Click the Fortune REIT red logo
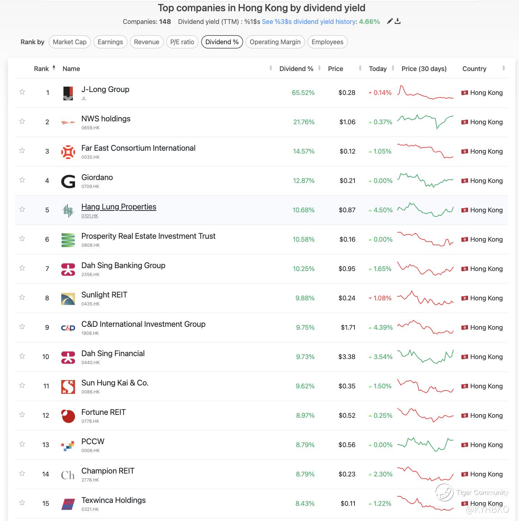 click(68, 416)
